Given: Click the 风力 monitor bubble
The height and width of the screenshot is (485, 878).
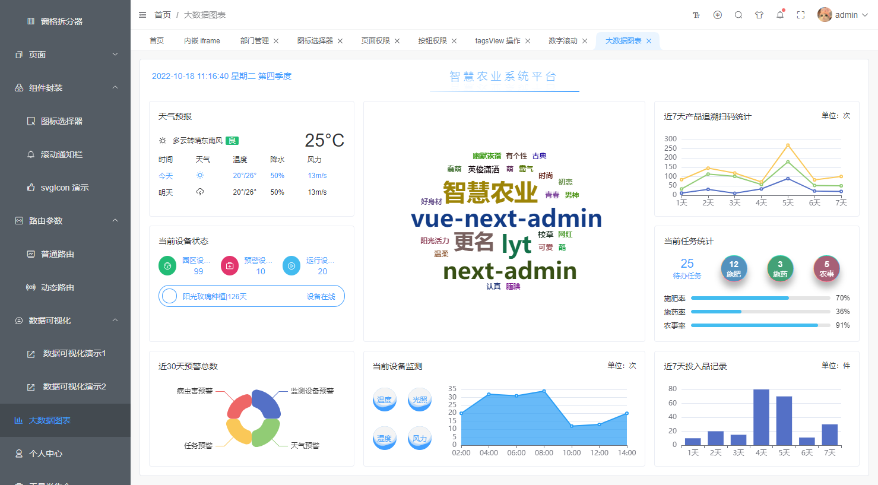Looking at the screenshot, I should click(x=420, y=438).
